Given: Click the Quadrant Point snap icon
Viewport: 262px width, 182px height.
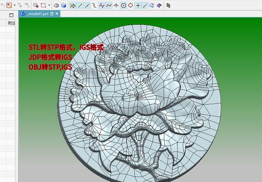Looking at the screenshot, I should pyautogui.click(x=131, y=5).
